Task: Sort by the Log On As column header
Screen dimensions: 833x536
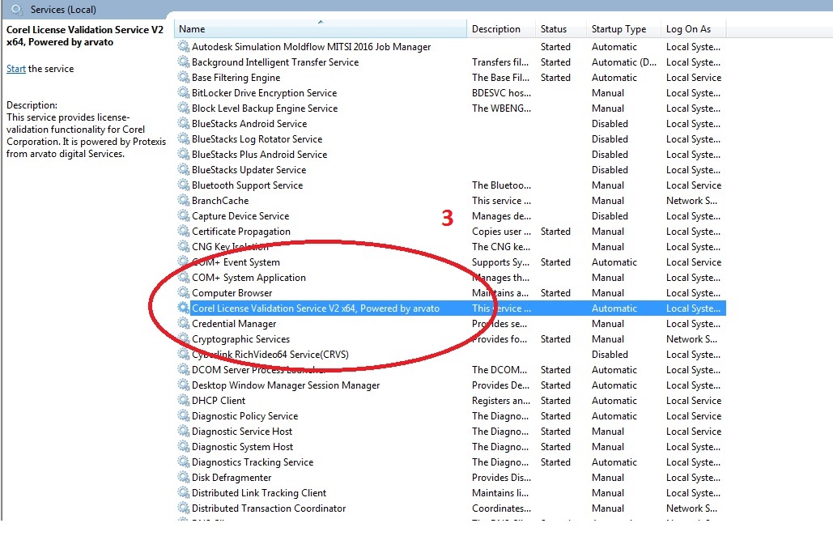Action: (x=693, y=28)
